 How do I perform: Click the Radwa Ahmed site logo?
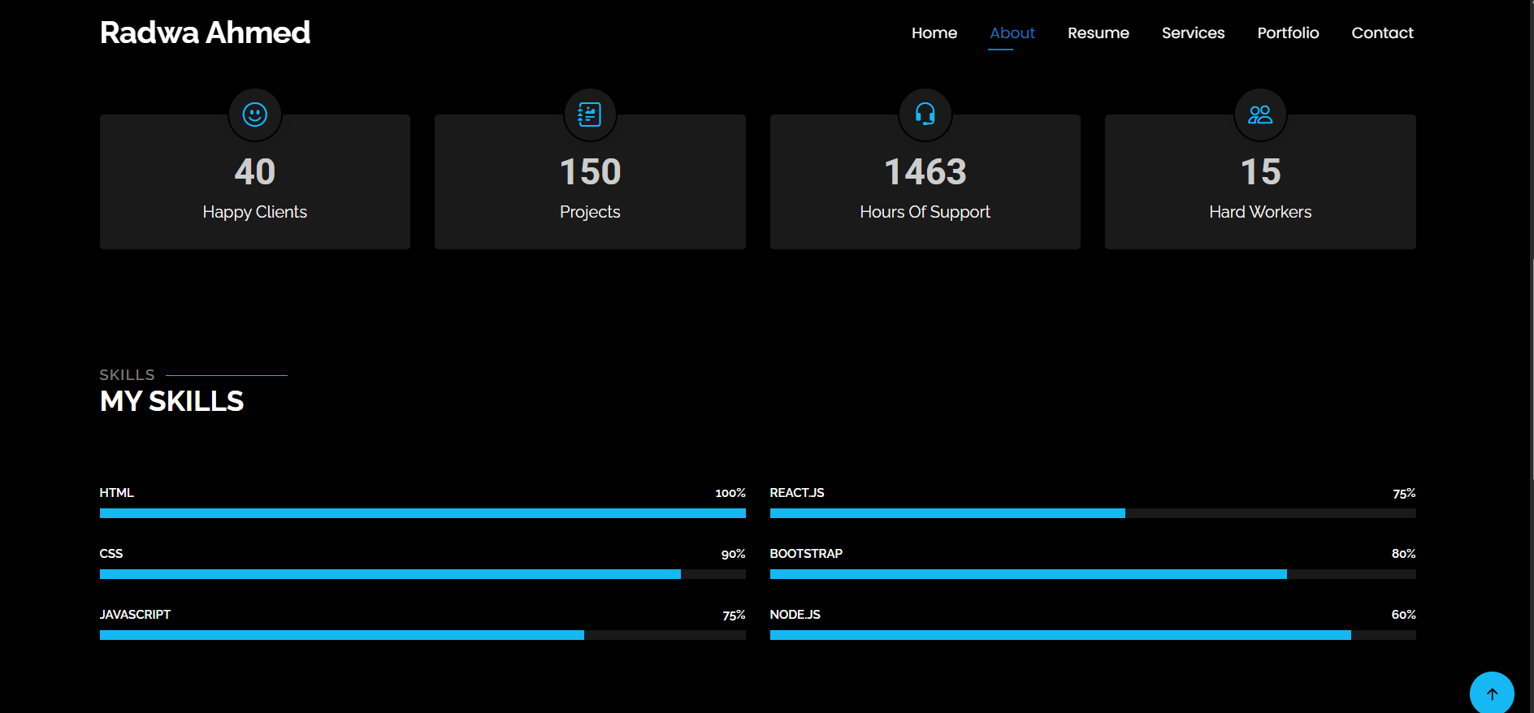click(x=205, y=32)
